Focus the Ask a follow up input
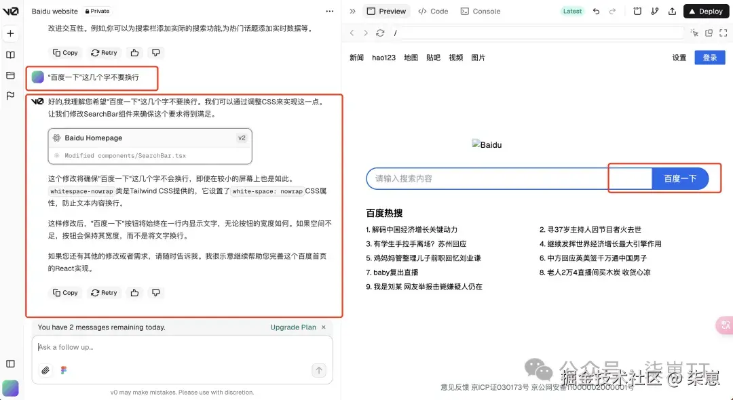The height and width of the screenshot is (400, 733). tap(183, 347)
